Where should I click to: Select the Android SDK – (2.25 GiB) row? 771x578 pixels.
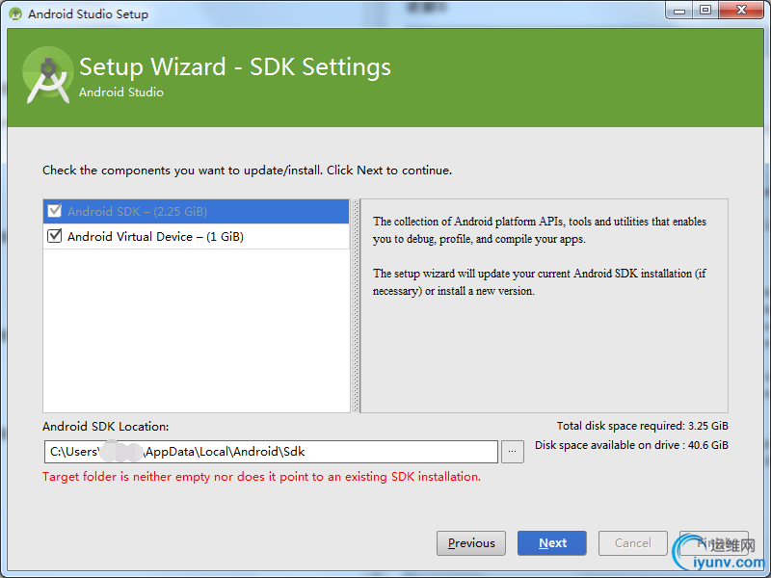[193, 211]
